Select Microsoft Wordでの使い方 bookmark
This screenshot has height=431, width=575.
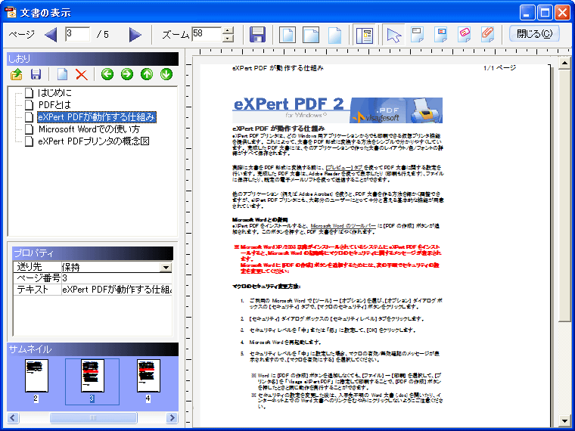point(89,129)
